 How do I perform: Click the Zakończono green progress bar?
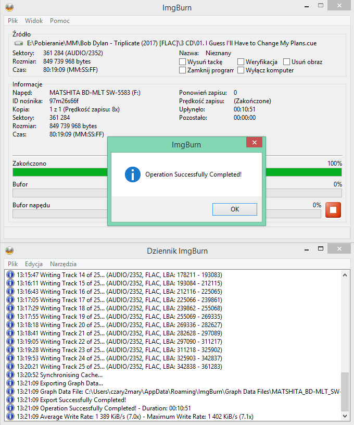(177, 172)
